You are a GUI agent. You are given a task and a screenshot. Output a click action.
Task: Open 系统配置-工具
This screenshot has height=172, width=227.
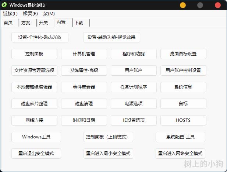pyautogui.click(x=180, y=137)
